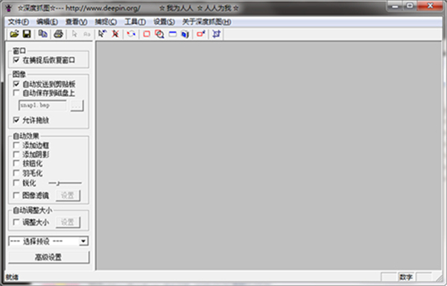Open the 工具(T) menu
The height and width of the screenshot is (286, 447).
[135, 22]
